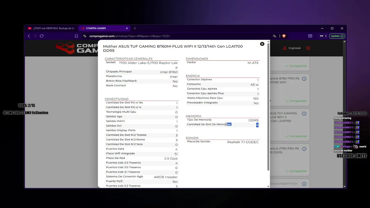370x208 pixels.
Task: Click the Procesador Integrado row label
Action: click(x=202, y=103)
